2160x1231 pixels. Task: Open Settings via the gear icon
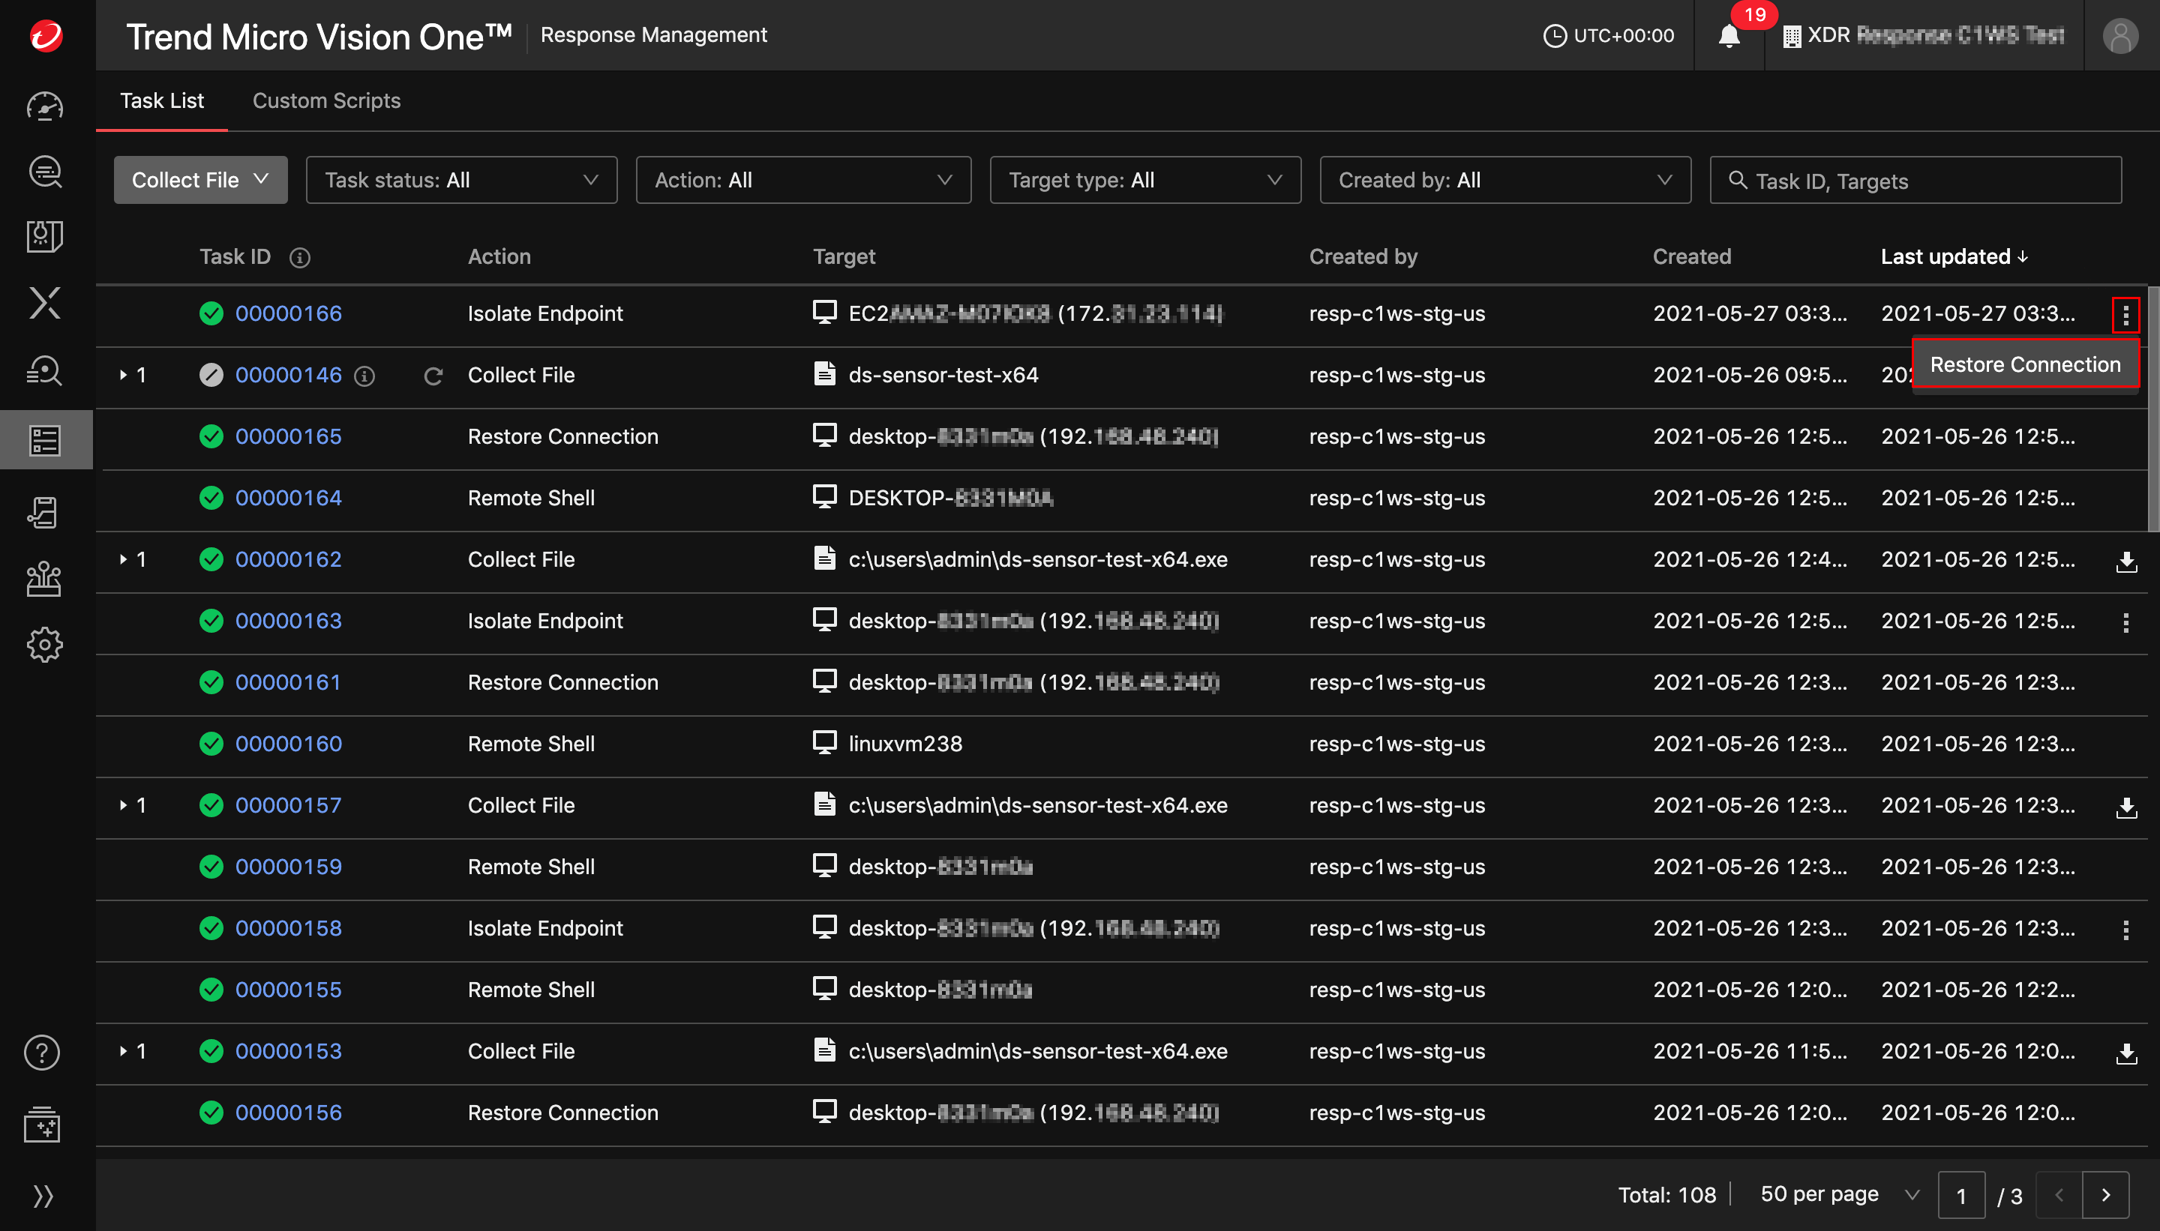click(x=44, y=644)
